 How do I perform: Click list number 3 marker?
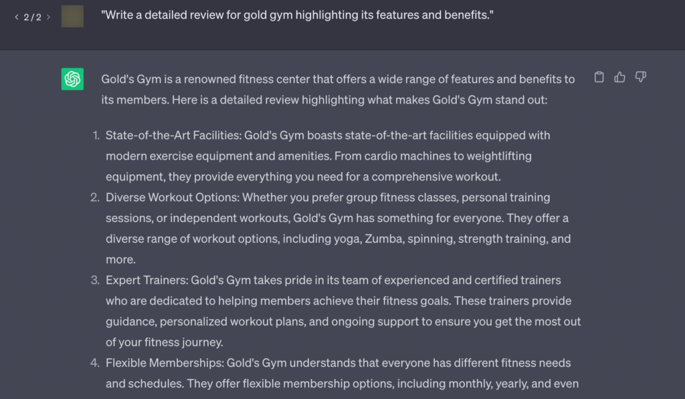click(95, 280)
